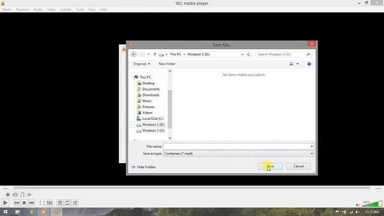The width and height of the screenshot is (384, 216).
Task: Click frame by frame button
Action: pyautogui.click(x=29, y=194)
